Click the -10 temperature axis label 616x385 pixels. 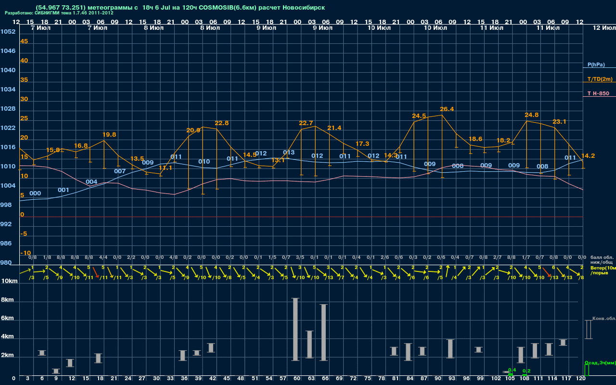(x=26, y=253)
